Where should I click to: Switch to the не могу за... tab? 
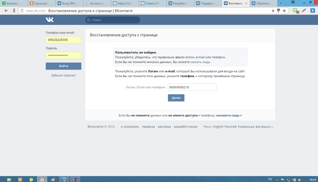97,3
